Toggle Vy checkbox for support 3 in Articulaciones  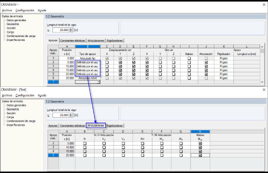click(104, 147)
